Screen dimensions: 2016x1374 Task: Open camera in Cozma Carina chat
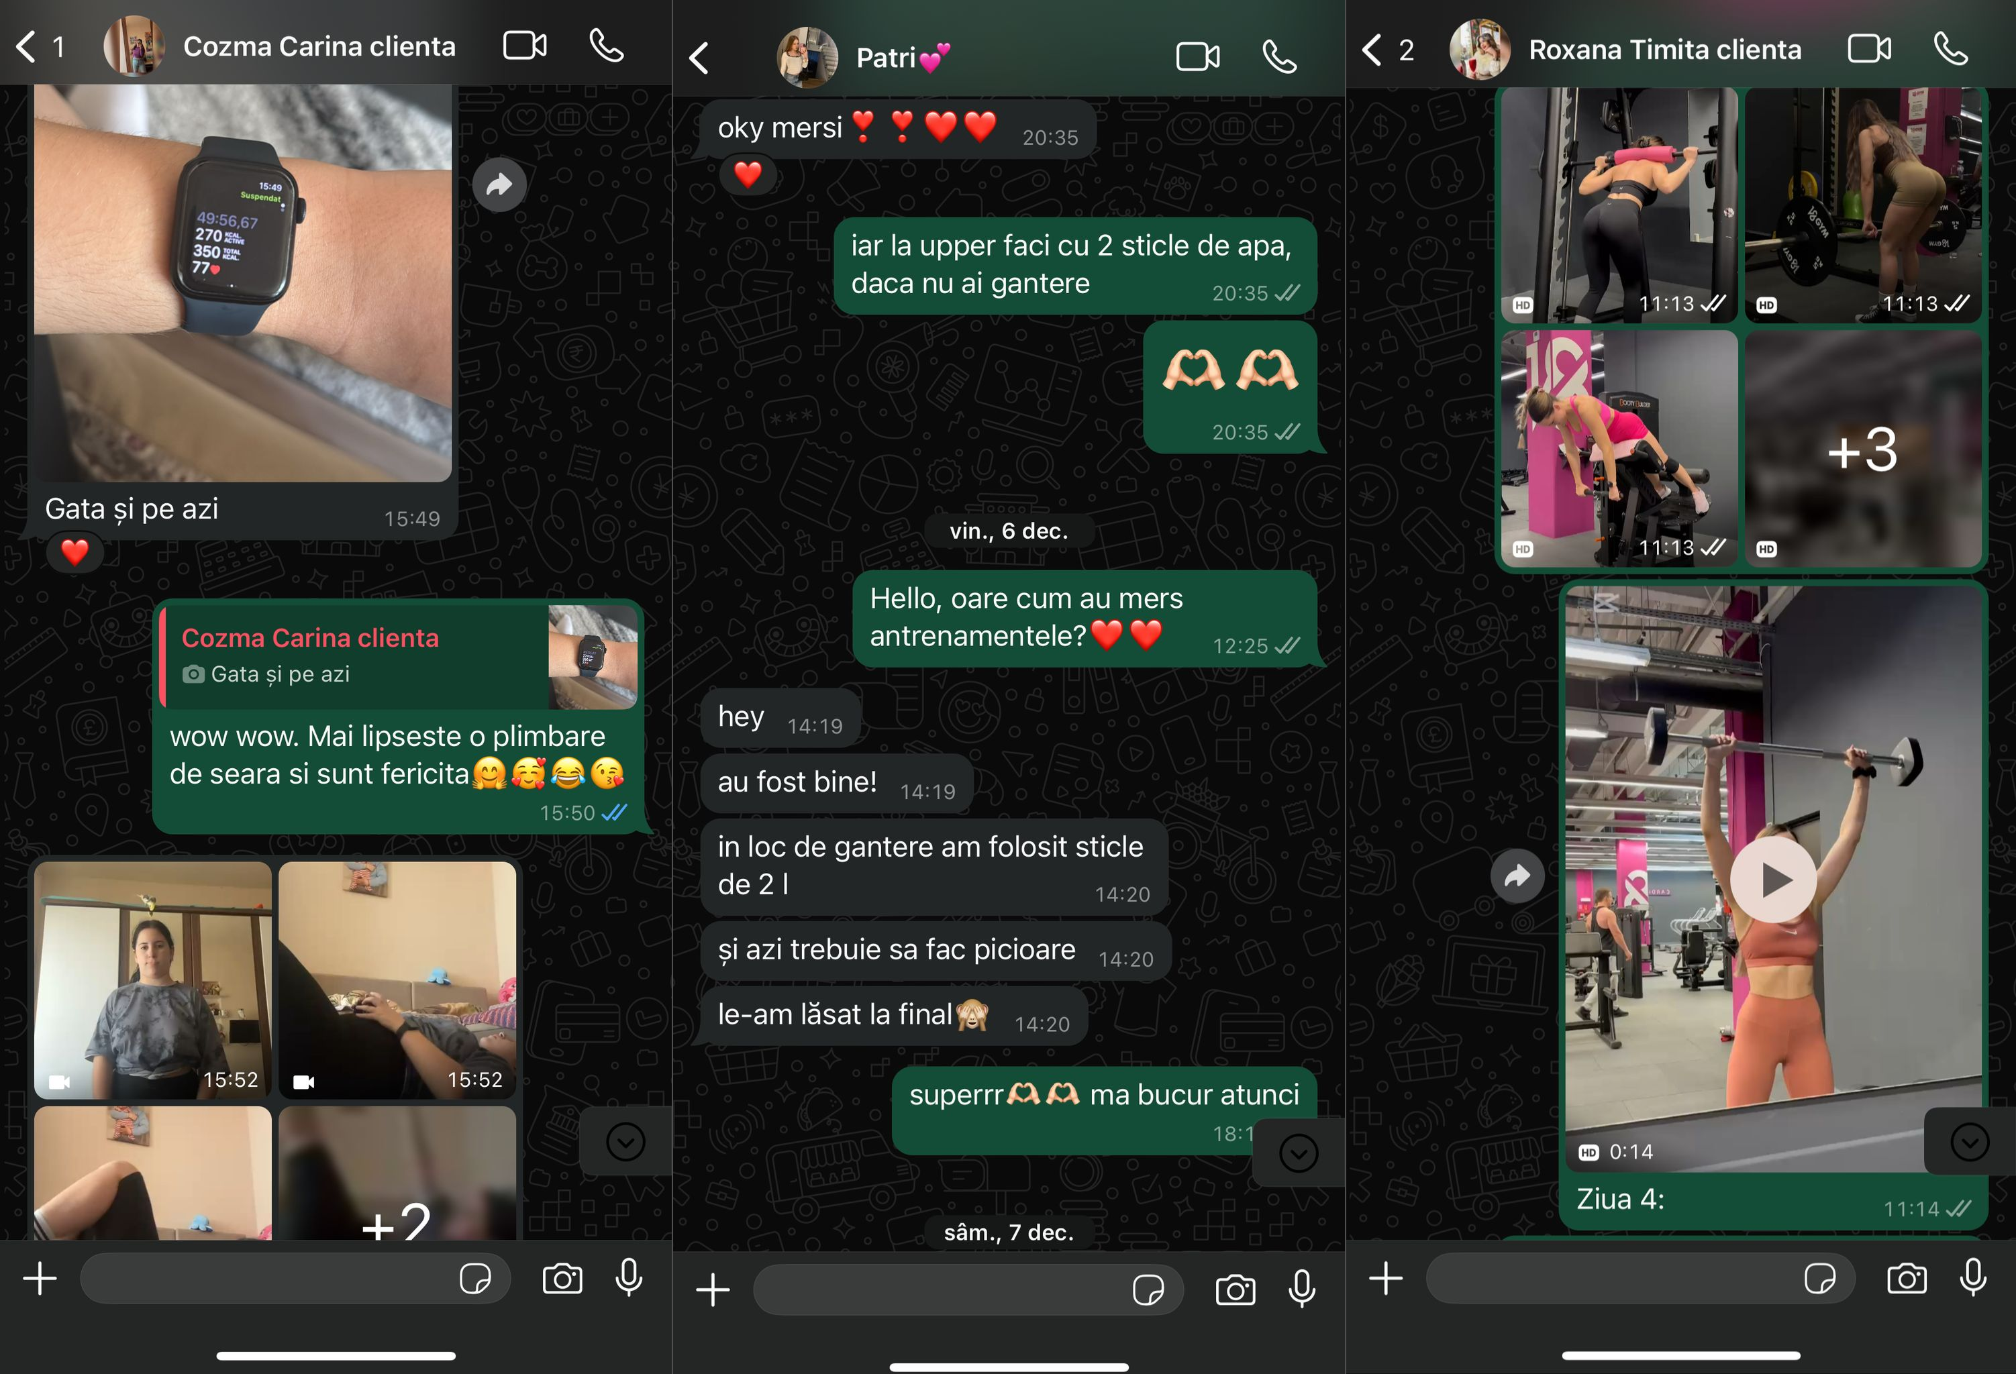562,1279
